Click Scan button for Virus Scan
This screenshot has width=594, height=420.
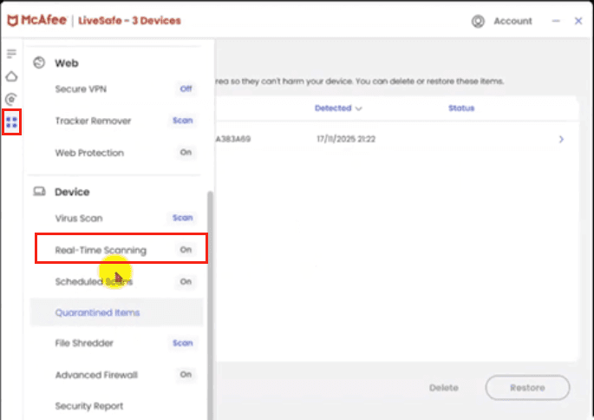pyautogui.click(x=183, y=218)
